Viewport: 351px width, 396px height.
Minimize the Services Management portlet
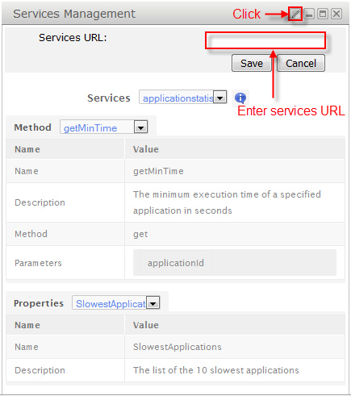(x=309, y=14)
